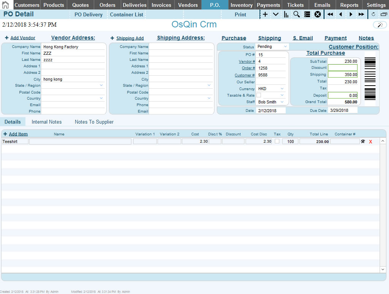Open the Payment link

pyautogui.click(x=335, y=38)
